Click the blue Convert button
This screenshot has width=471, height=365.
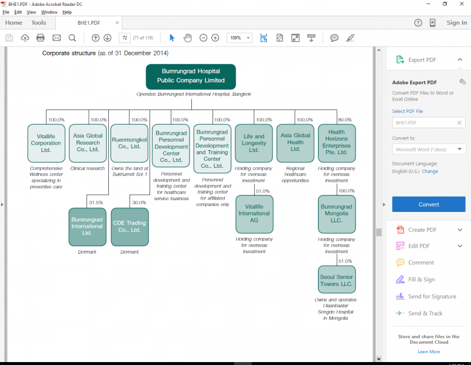(x=429, y=204)
